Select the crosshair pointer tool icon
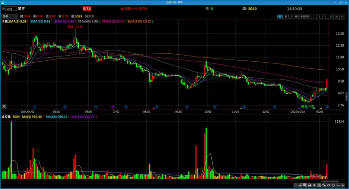Viewport: 349px width, 189px height. pos(324,185)
